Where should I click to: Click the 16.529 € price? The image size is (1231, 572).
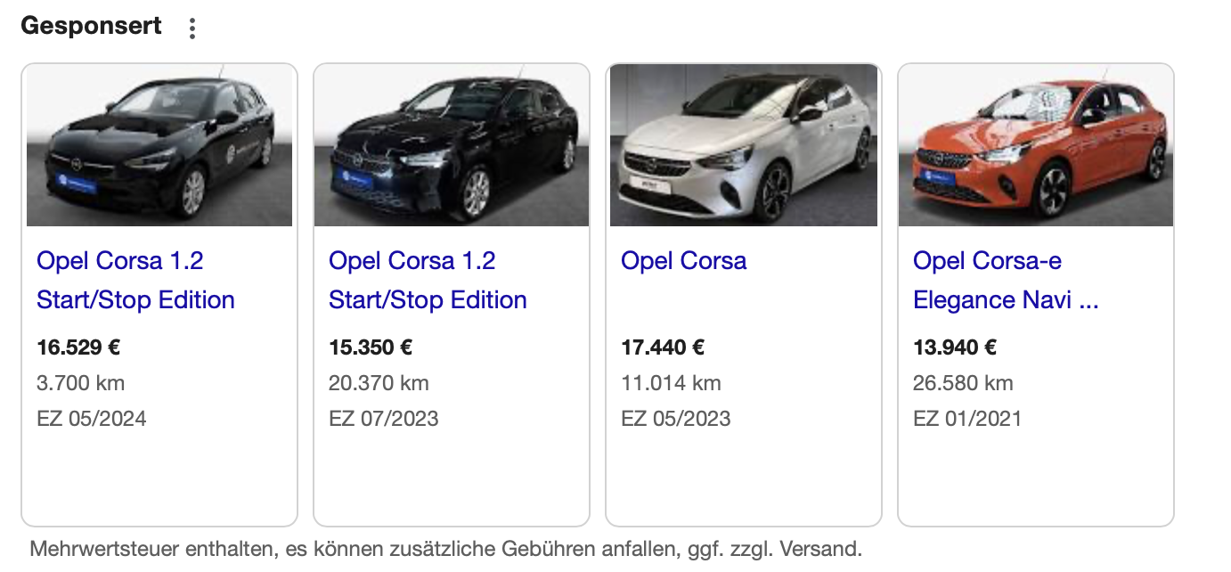[x=78, y=347]
